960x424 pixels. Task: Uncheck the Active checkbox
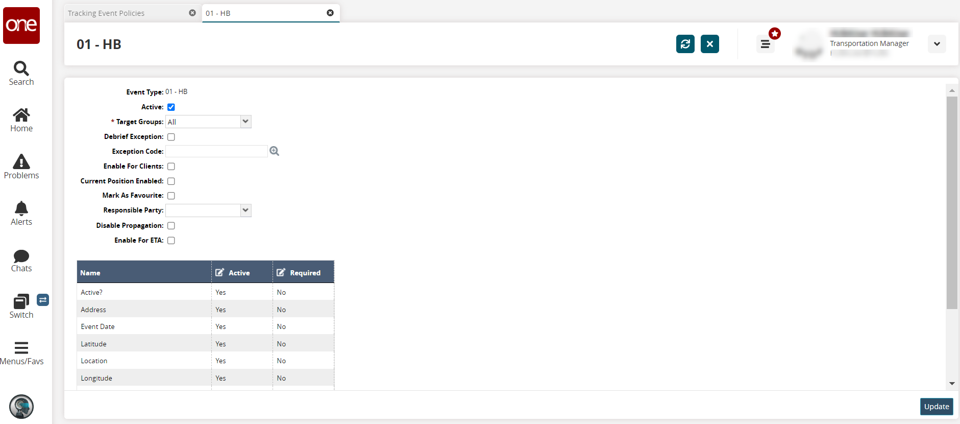(x=171, y=107)
